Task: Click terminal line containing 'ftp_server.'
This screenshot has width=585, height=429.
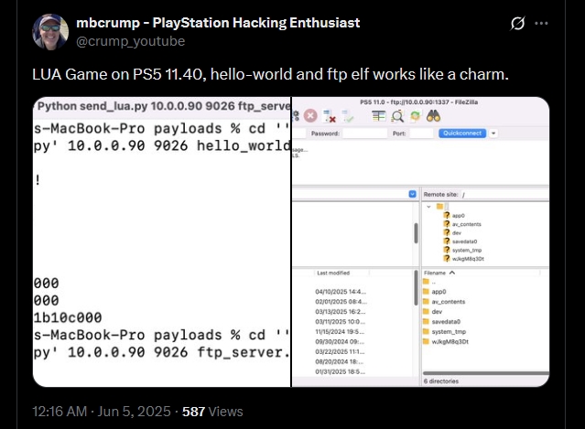Action: coord(162,352)
